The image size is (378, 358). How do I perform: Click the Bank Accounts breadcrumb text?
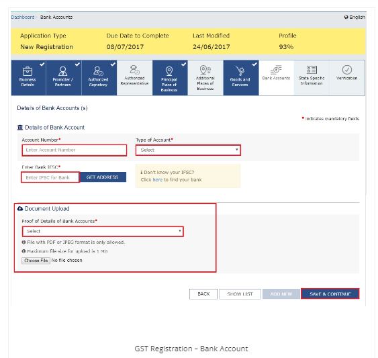pyautogui.click(x=56, y=17)
